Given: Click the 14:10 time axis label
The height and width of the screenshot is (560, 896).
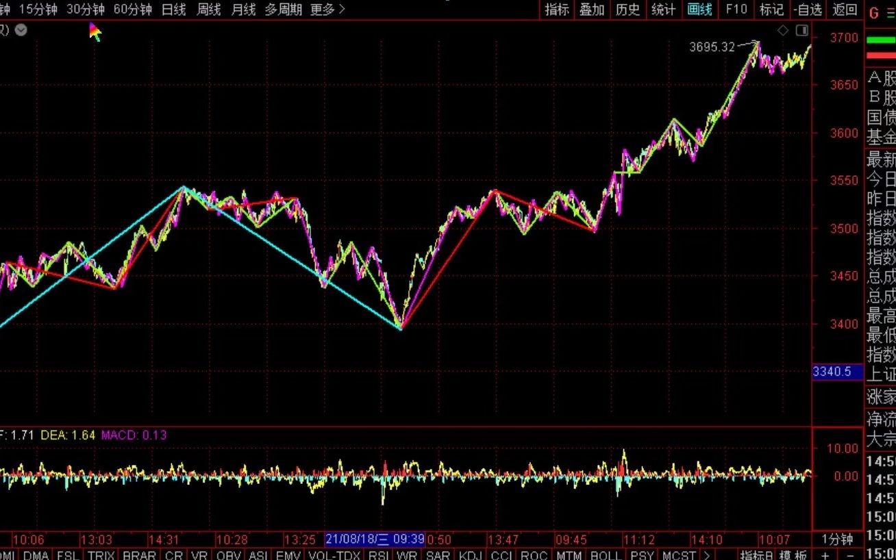Looking at the screenshot, I should [706, 539].
